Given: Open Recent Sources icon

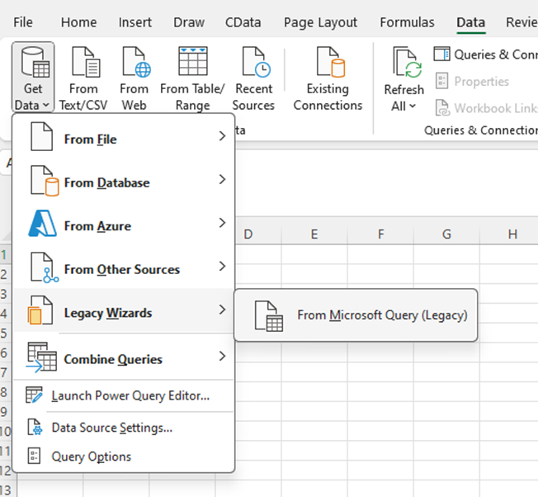Looking at the screenshot, I should pos(253,63).
